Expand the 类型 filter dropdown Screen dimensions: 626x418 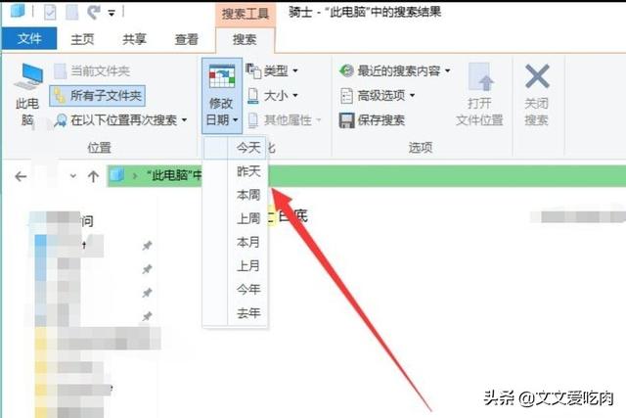point(272,71)
